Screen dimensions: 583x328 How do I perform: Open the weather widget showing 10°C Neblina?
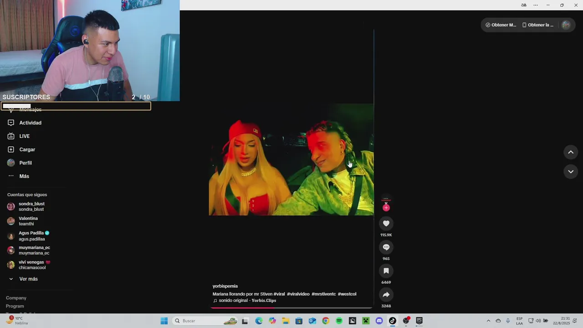coord(17,321)
